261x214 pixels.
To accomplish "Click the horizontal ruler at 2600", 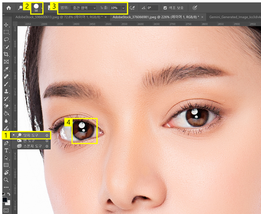I will (x=140, y=24).
